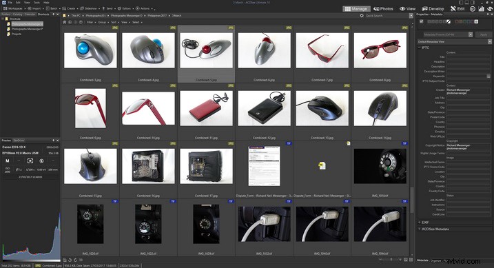
Task: Set rating to the first rating box
Action: pyautogui.click(x=430, y=22)
